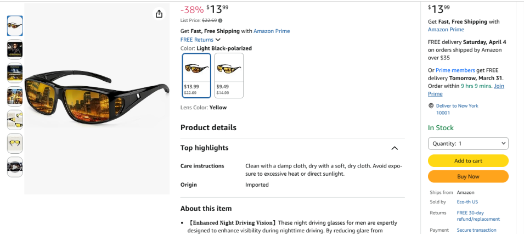Click FREE 30-day refund/replacement link
Screen dimensions: 524x234
pos(470,215)
